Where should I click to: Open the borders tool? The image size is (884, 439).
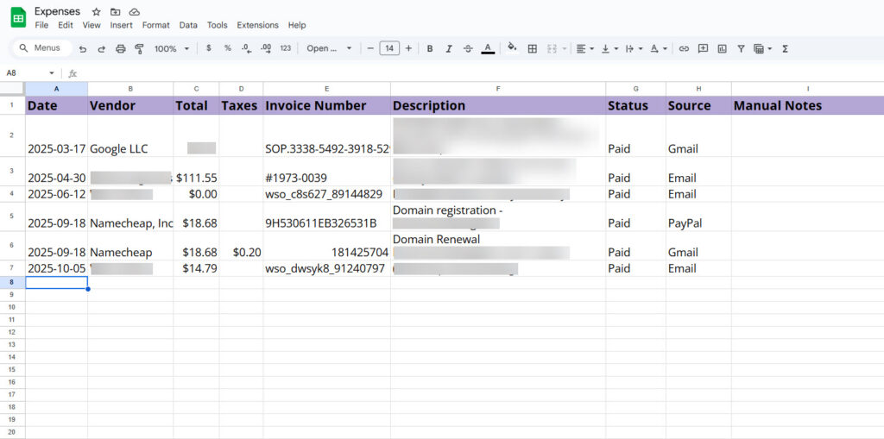pyautogui.click(x=532, y=49)
